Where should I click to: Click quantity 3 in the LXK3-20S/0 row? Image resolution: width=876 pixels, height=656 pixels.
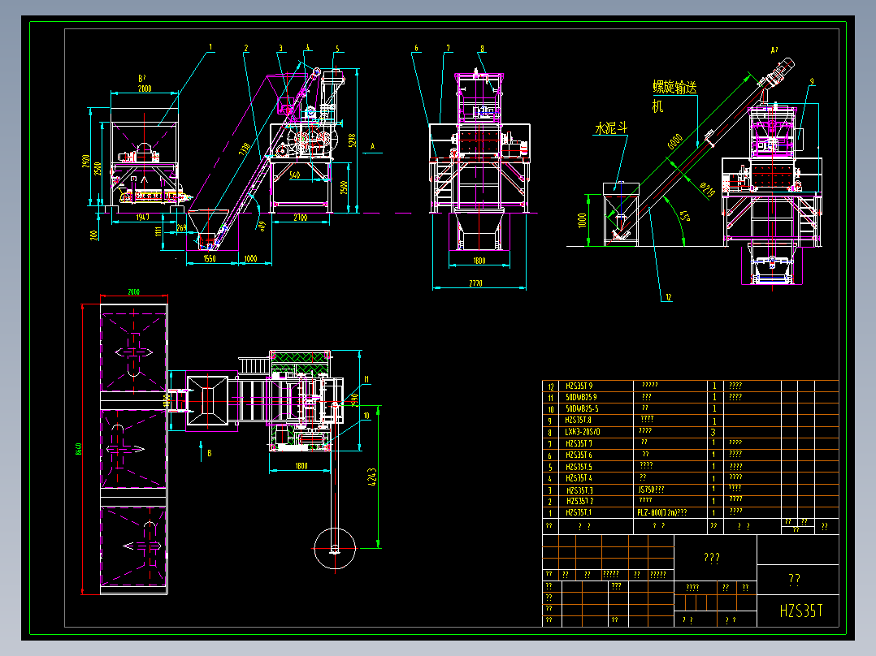(x=713, y=432)
